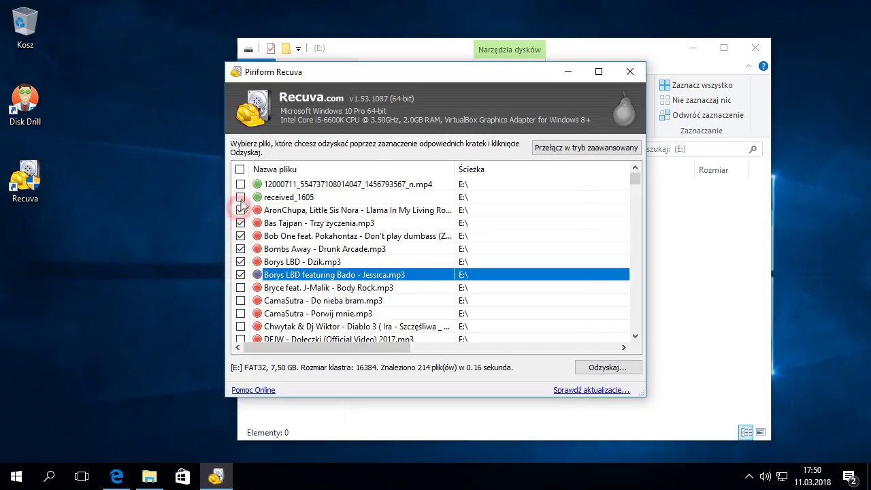Click network icon in system tray
Screen dimensions: 871x490
point(782,477)
